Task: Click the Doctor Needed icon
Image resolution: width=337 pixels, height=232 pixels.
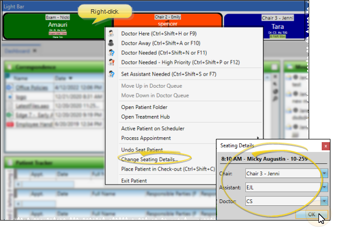Action: tap(112, 53)
